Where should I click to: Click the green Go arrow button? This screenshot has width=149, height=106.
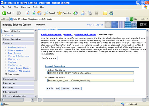coord(132,19)
